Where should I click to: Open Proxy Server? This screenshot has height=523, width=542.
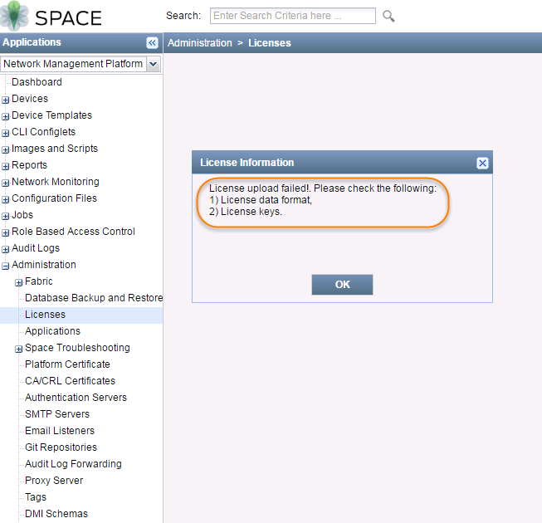tap(54, 481)
